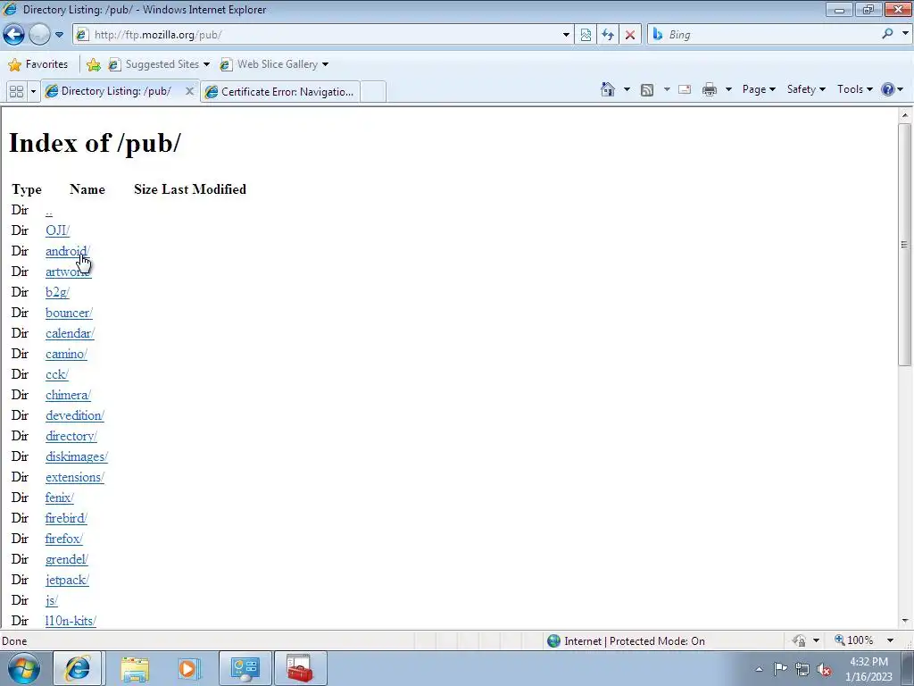Open the android/ directory link
This screenshot has width=914, height=686.
[68, 251]
